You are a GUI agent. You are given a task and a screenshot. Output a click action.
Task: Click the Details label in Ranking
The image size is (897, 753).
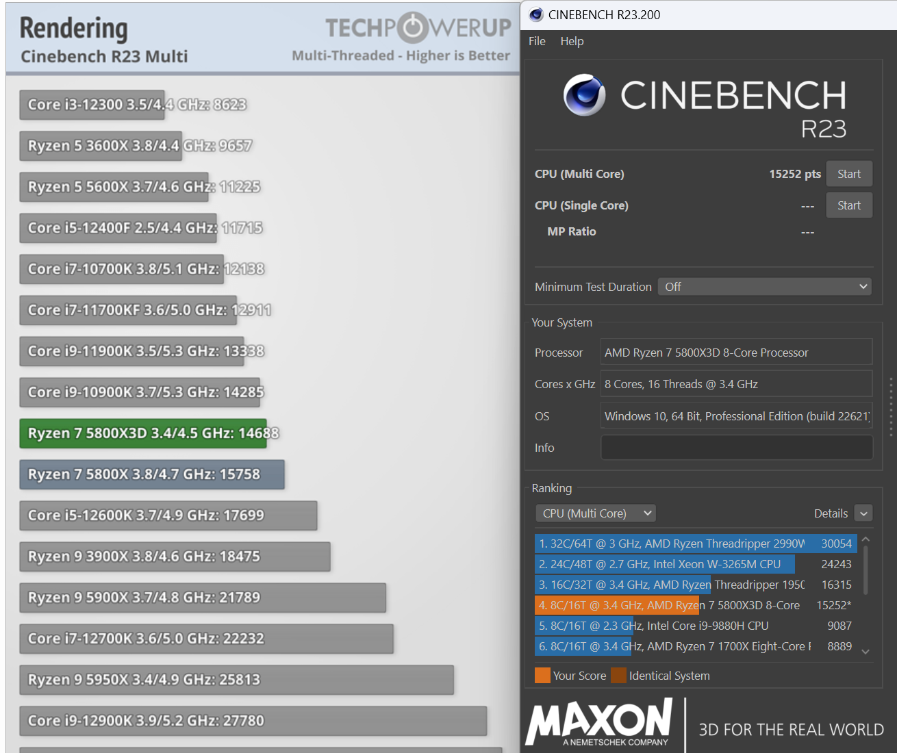(x=831, y=513)
